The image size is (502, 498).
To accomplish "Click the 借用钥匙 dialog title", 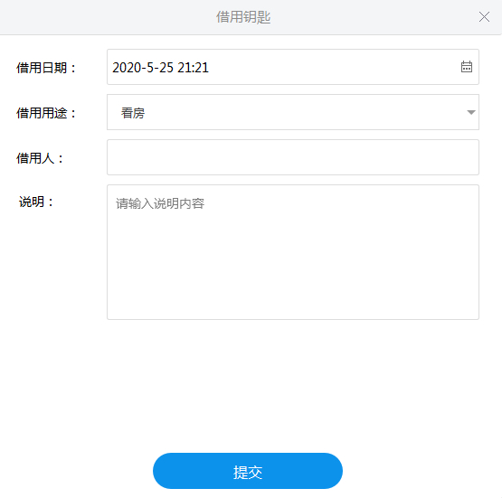I will tap(243, 17).
